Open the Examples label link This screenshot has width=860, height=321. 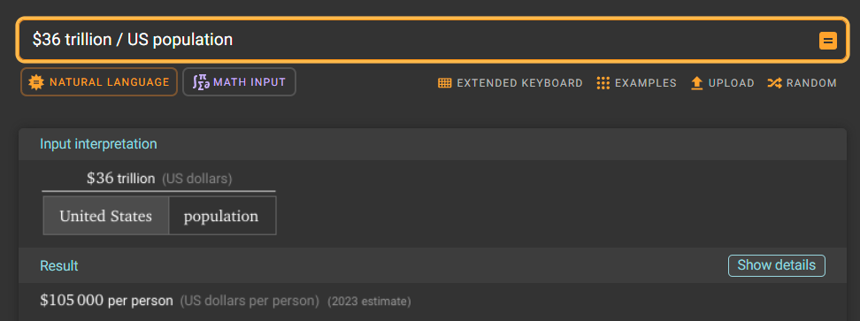click(x=646, y=83)
